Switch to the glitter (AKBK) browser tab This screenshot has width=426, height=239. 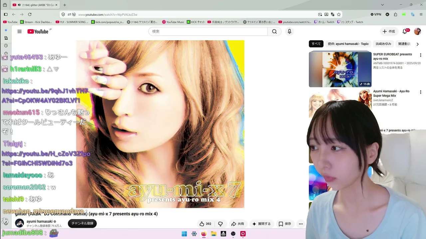(x=35, y=5)
